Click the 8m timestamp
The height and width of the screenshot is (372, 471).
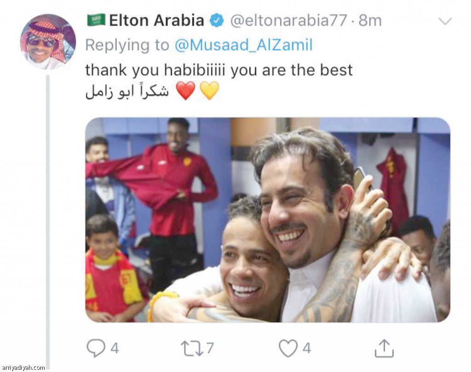click(x=370, y=21)
